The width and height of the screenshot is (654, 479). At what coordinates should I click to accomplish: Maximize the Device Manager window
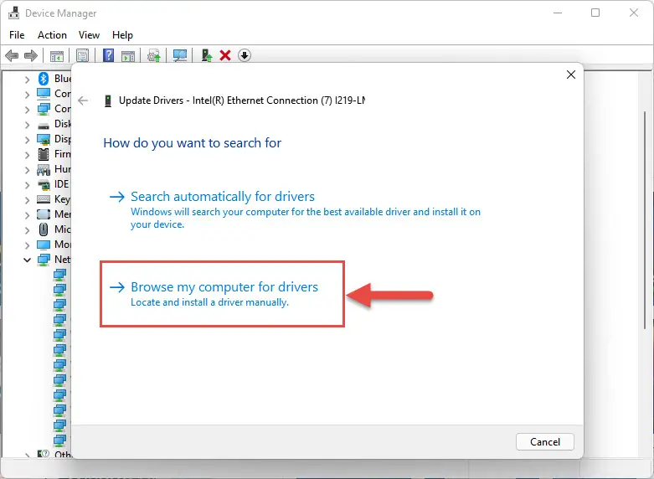(595, 13)
